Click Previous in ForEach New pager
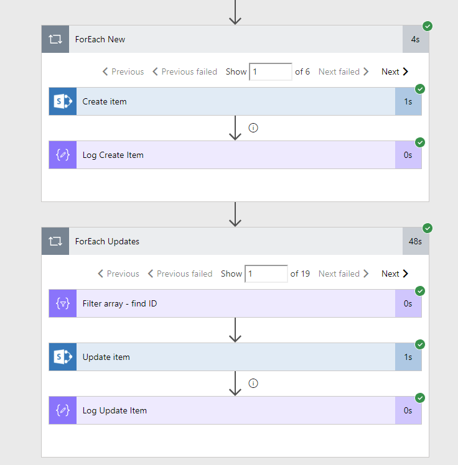 [x=123, y=71]
